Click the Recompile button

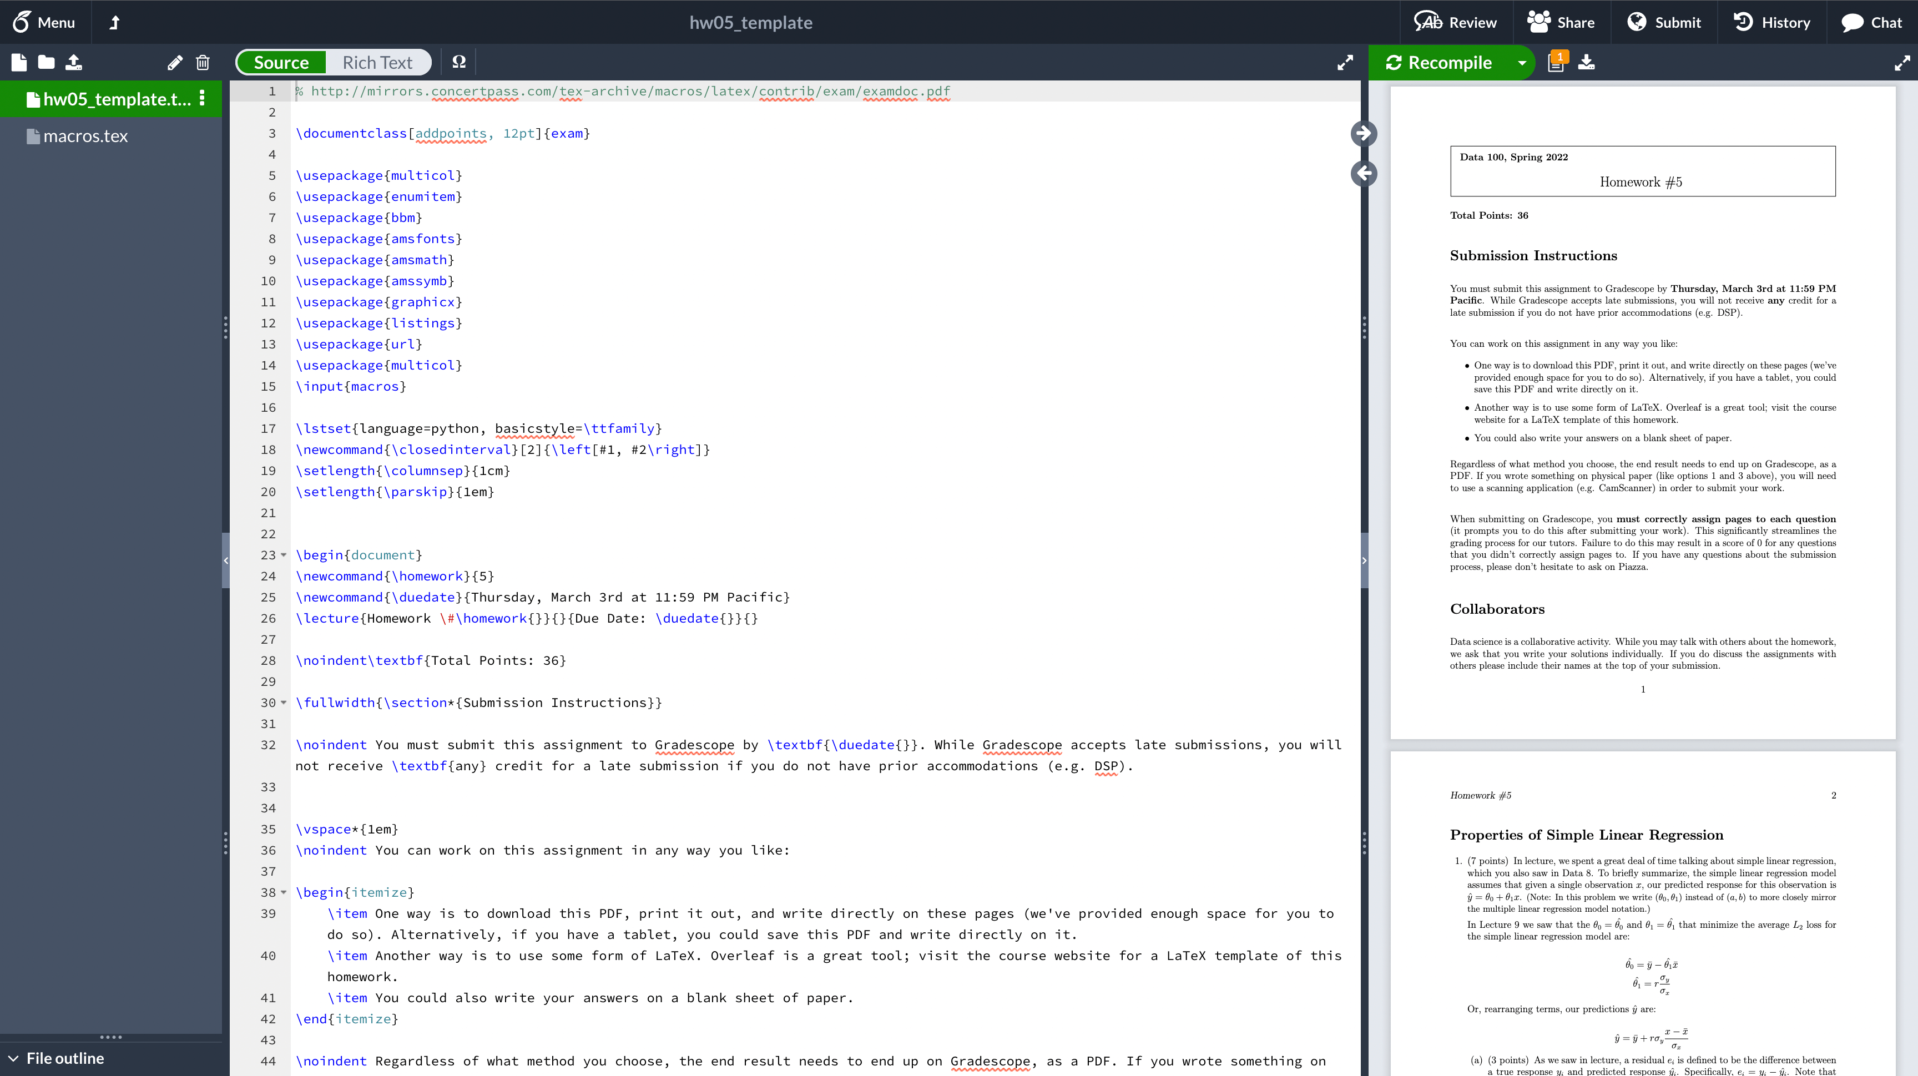(1445, 63)
